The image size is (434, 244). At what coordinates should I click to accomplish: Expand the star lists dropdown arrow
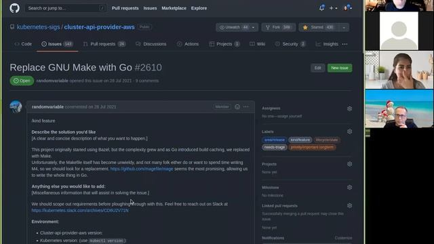(x=344, y=27)
